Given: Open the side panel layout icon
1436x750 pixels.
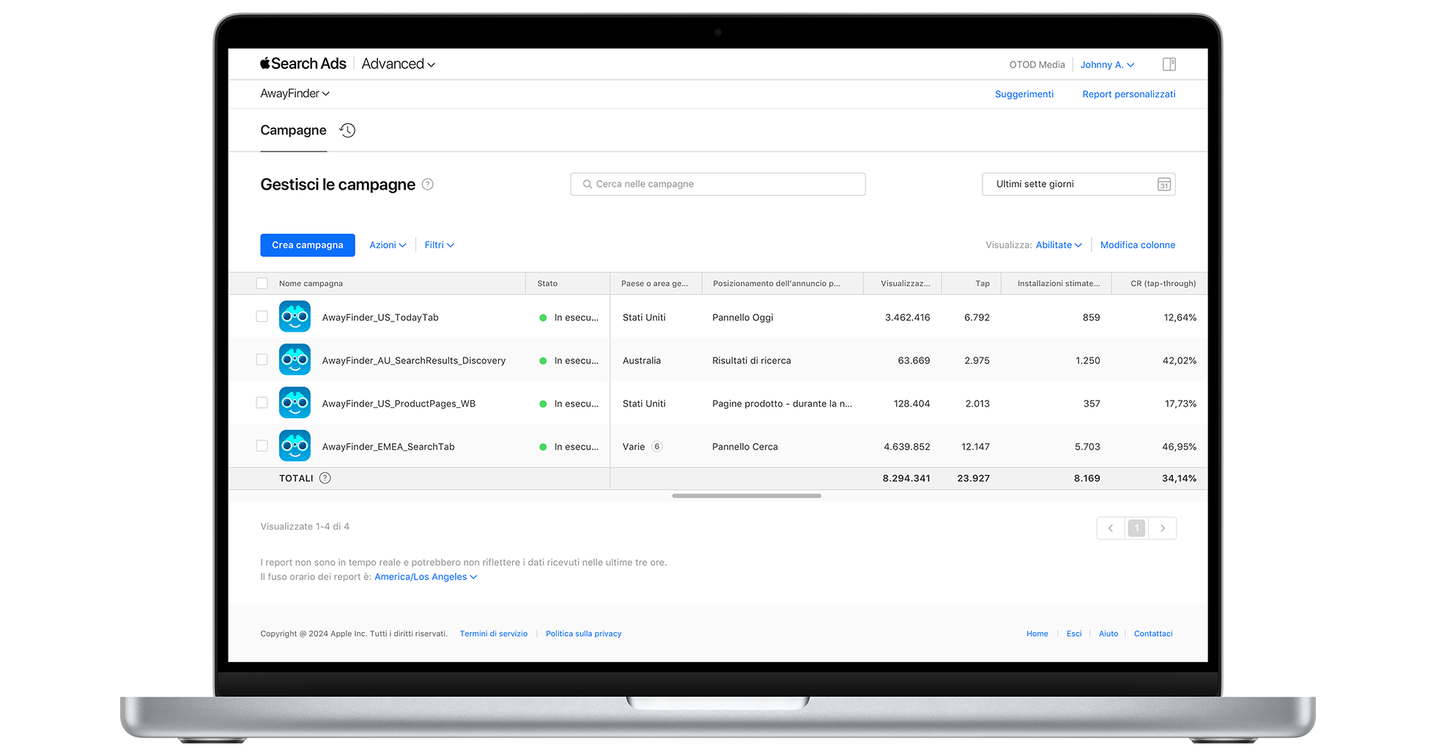Looking at the screenshot, I should pos(1169,64).
